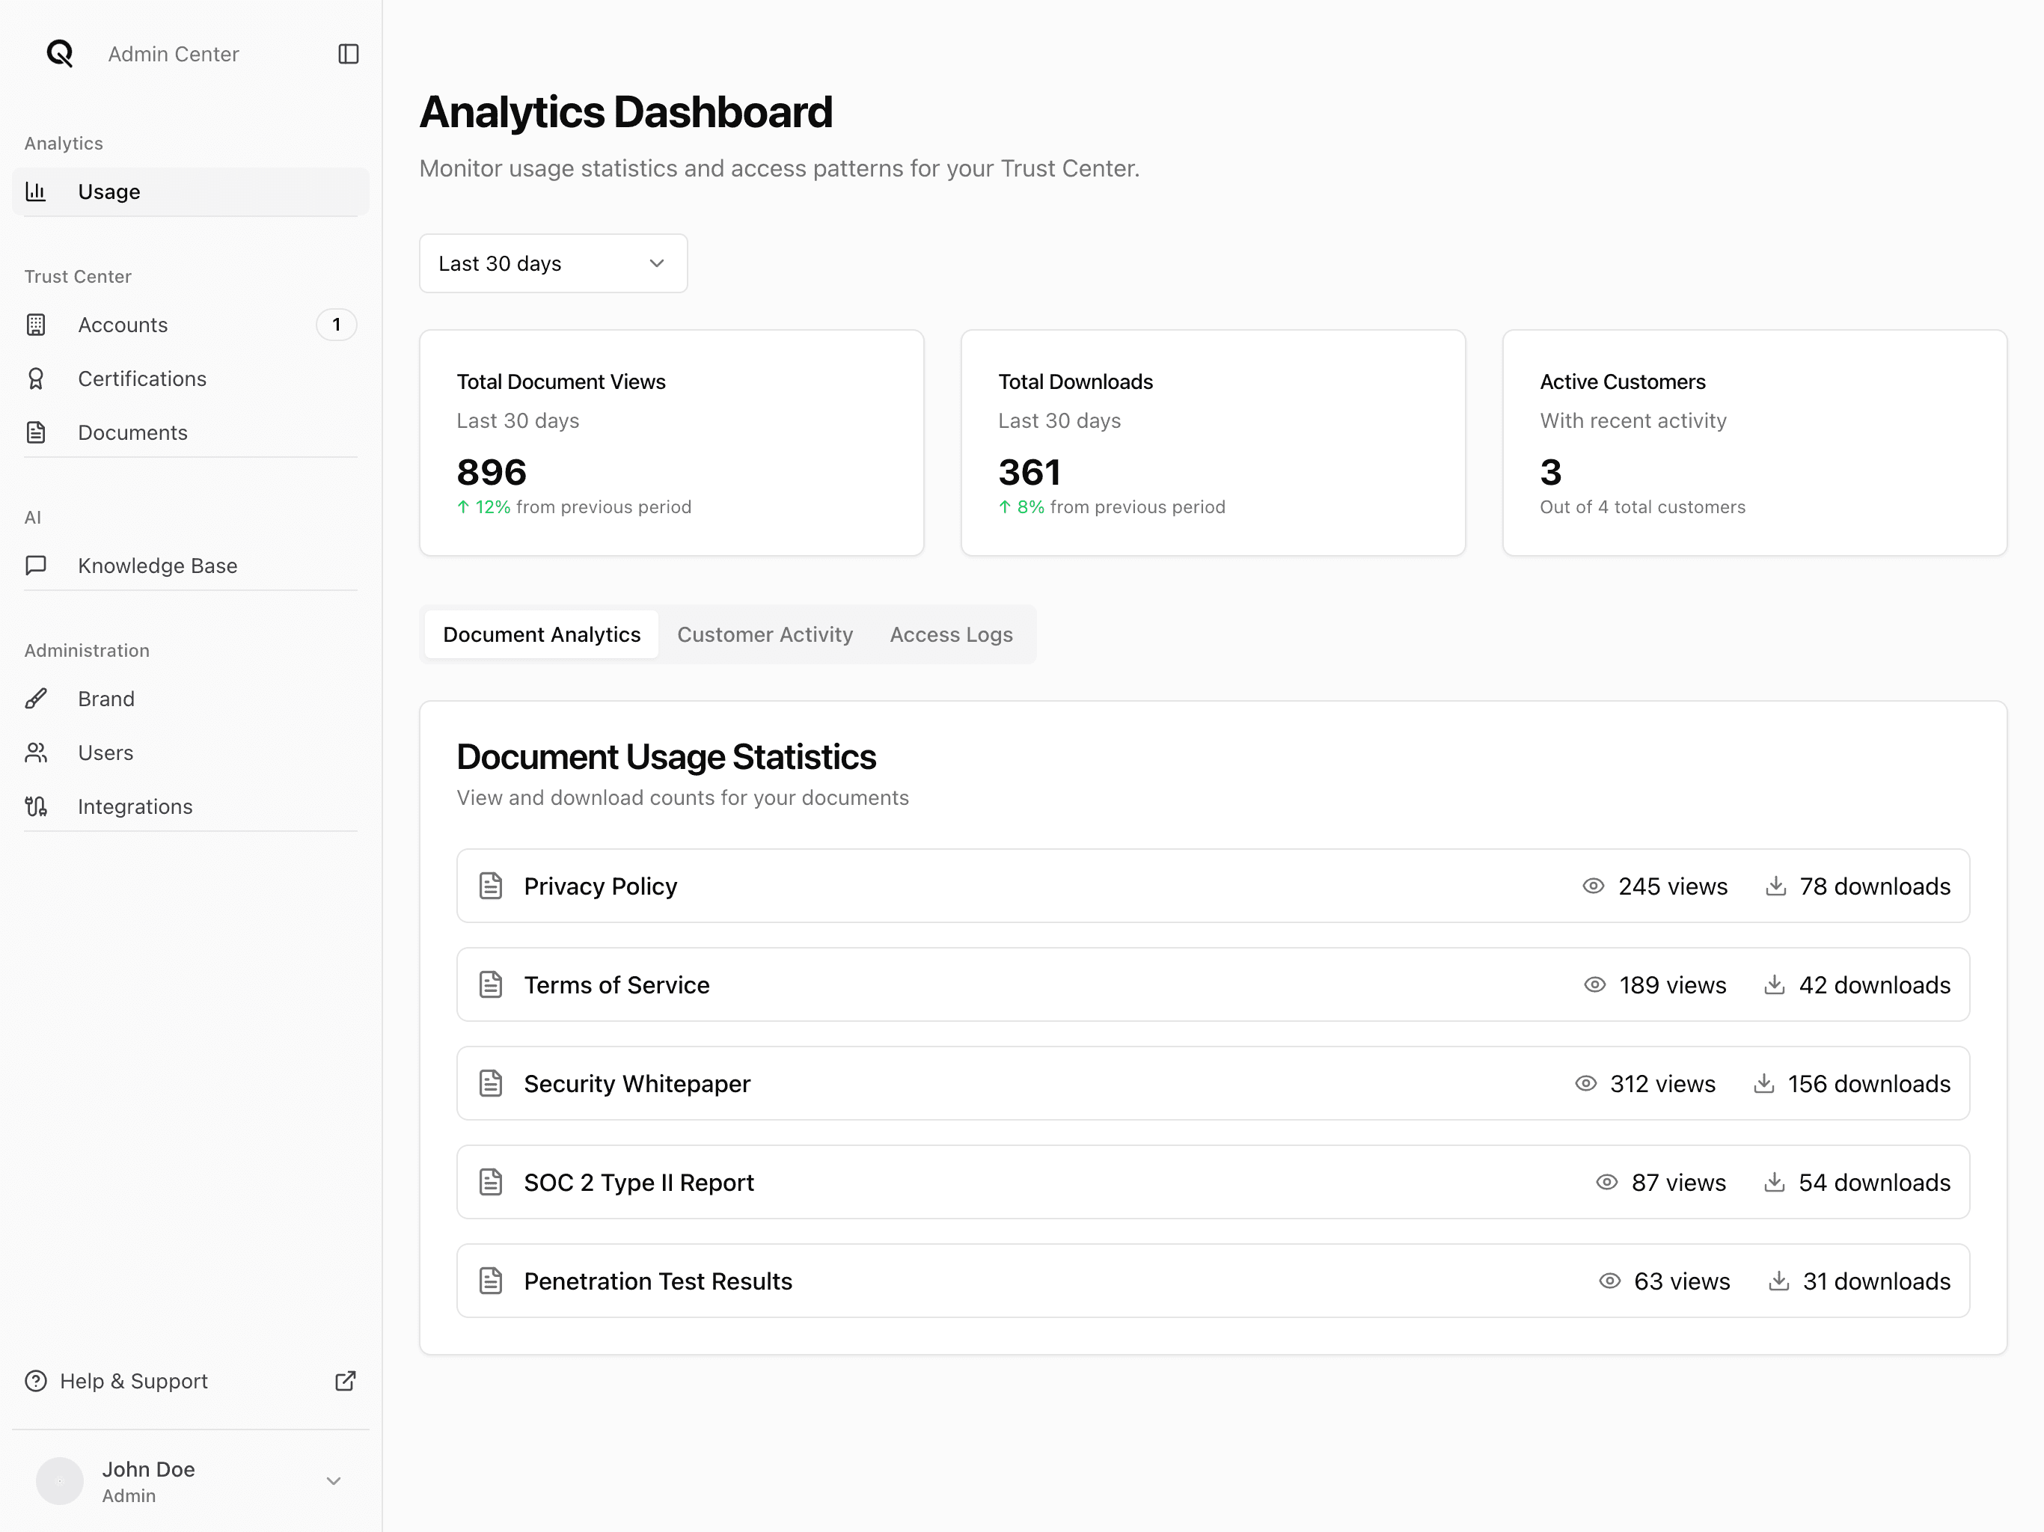The height and width of the screenshot is (1532, 2044).
Task: Select the Certifications badge icon
Action: tap(36, 378)
